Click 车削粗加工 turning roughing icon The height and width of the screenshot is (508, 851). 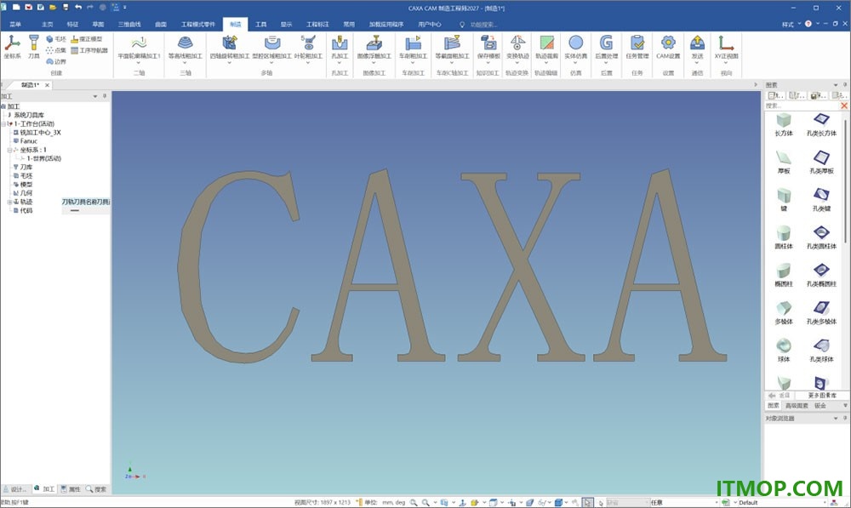413,47
